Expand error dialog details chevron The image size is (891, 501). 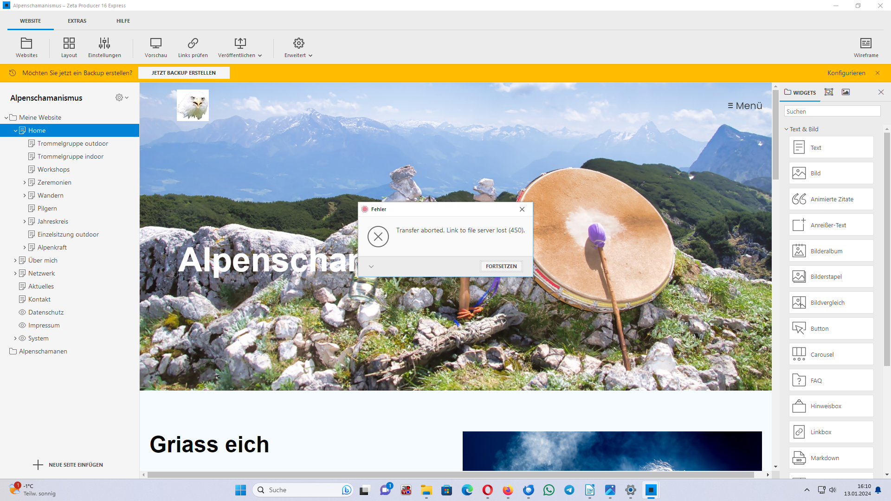click(371, 266)
